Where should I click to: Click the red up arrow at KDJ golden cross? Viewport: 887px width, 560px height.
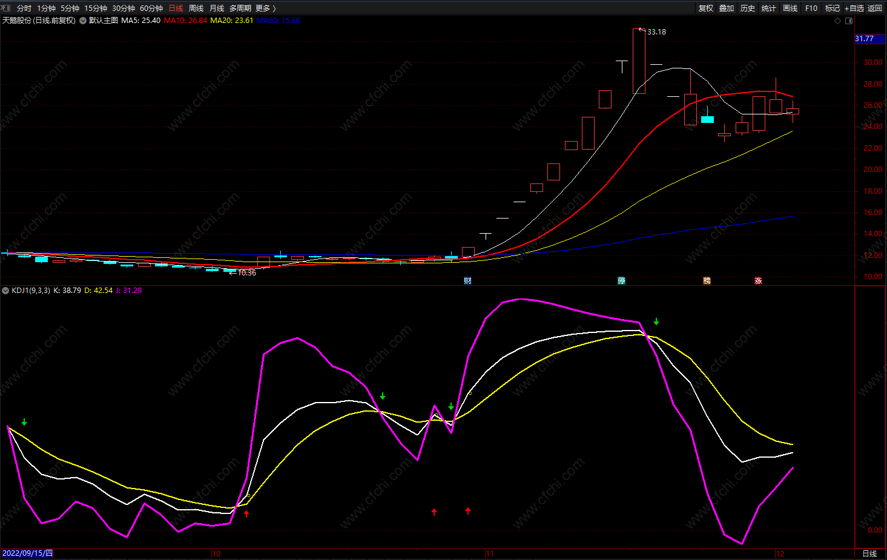[x=246, y=514]
